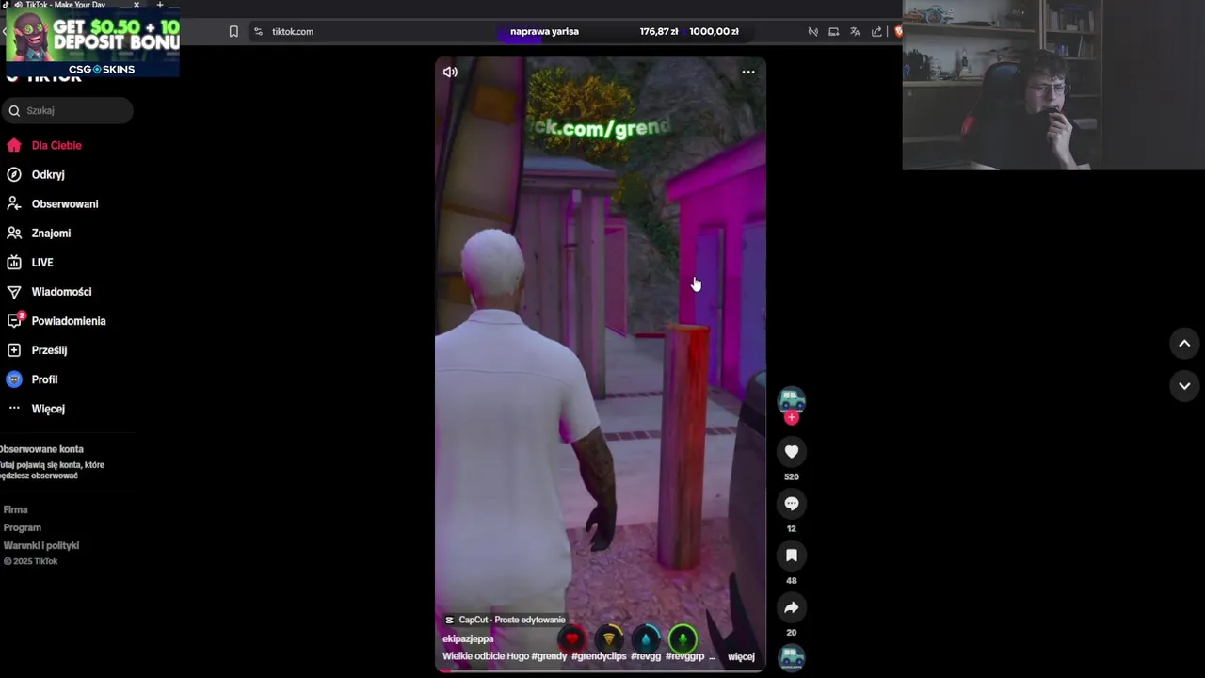
Task: Open a new browser tab with plus
Action: (160, 5)
